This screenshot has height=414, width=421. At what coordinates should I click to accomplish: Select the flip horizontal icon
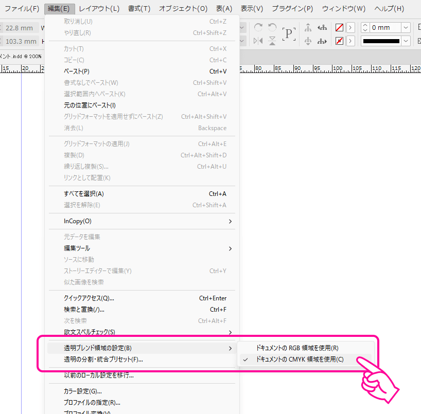click(x=258, y=41)
